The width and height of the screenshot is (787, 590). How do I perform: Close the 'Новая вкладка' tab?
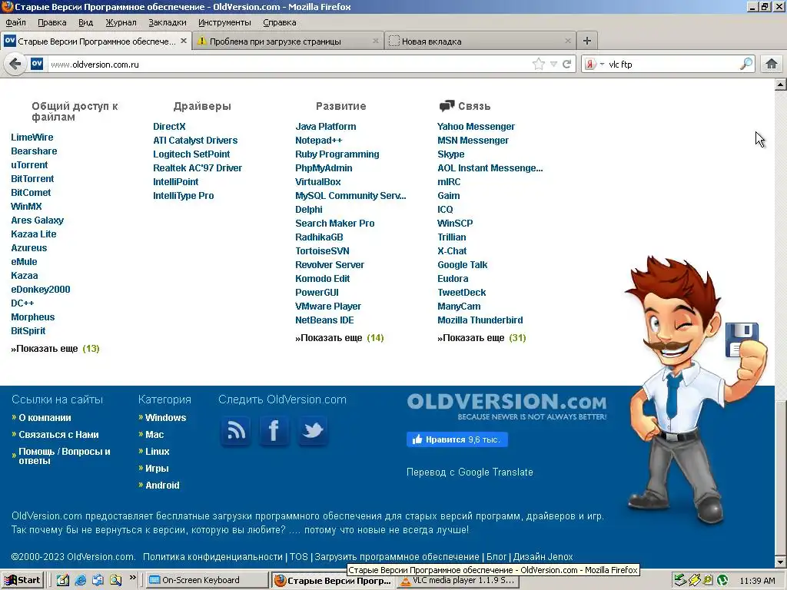568,41
